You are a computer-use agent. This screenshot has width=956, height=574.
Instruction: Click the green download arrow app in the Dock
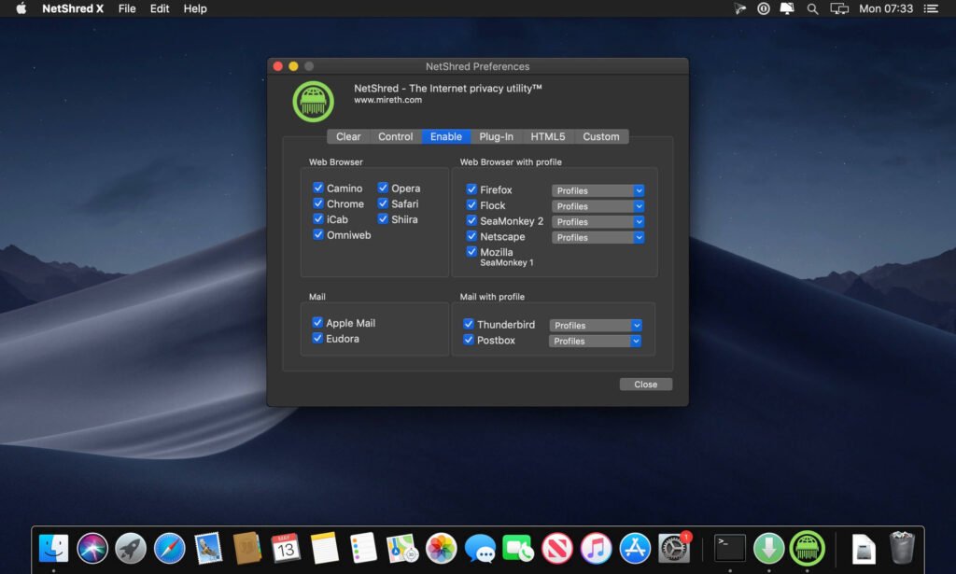(767, 549)
